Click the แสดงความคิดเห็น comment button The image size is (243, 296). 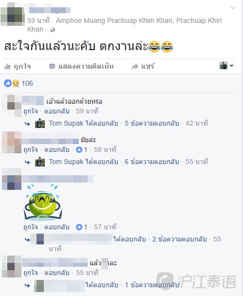(x=86, y=66)
